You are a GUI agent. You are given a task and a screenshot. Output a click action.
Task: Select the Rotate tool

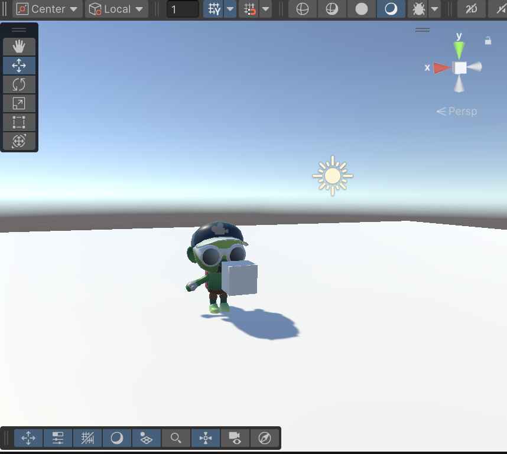pyautogui.click(x=19, y=84)
